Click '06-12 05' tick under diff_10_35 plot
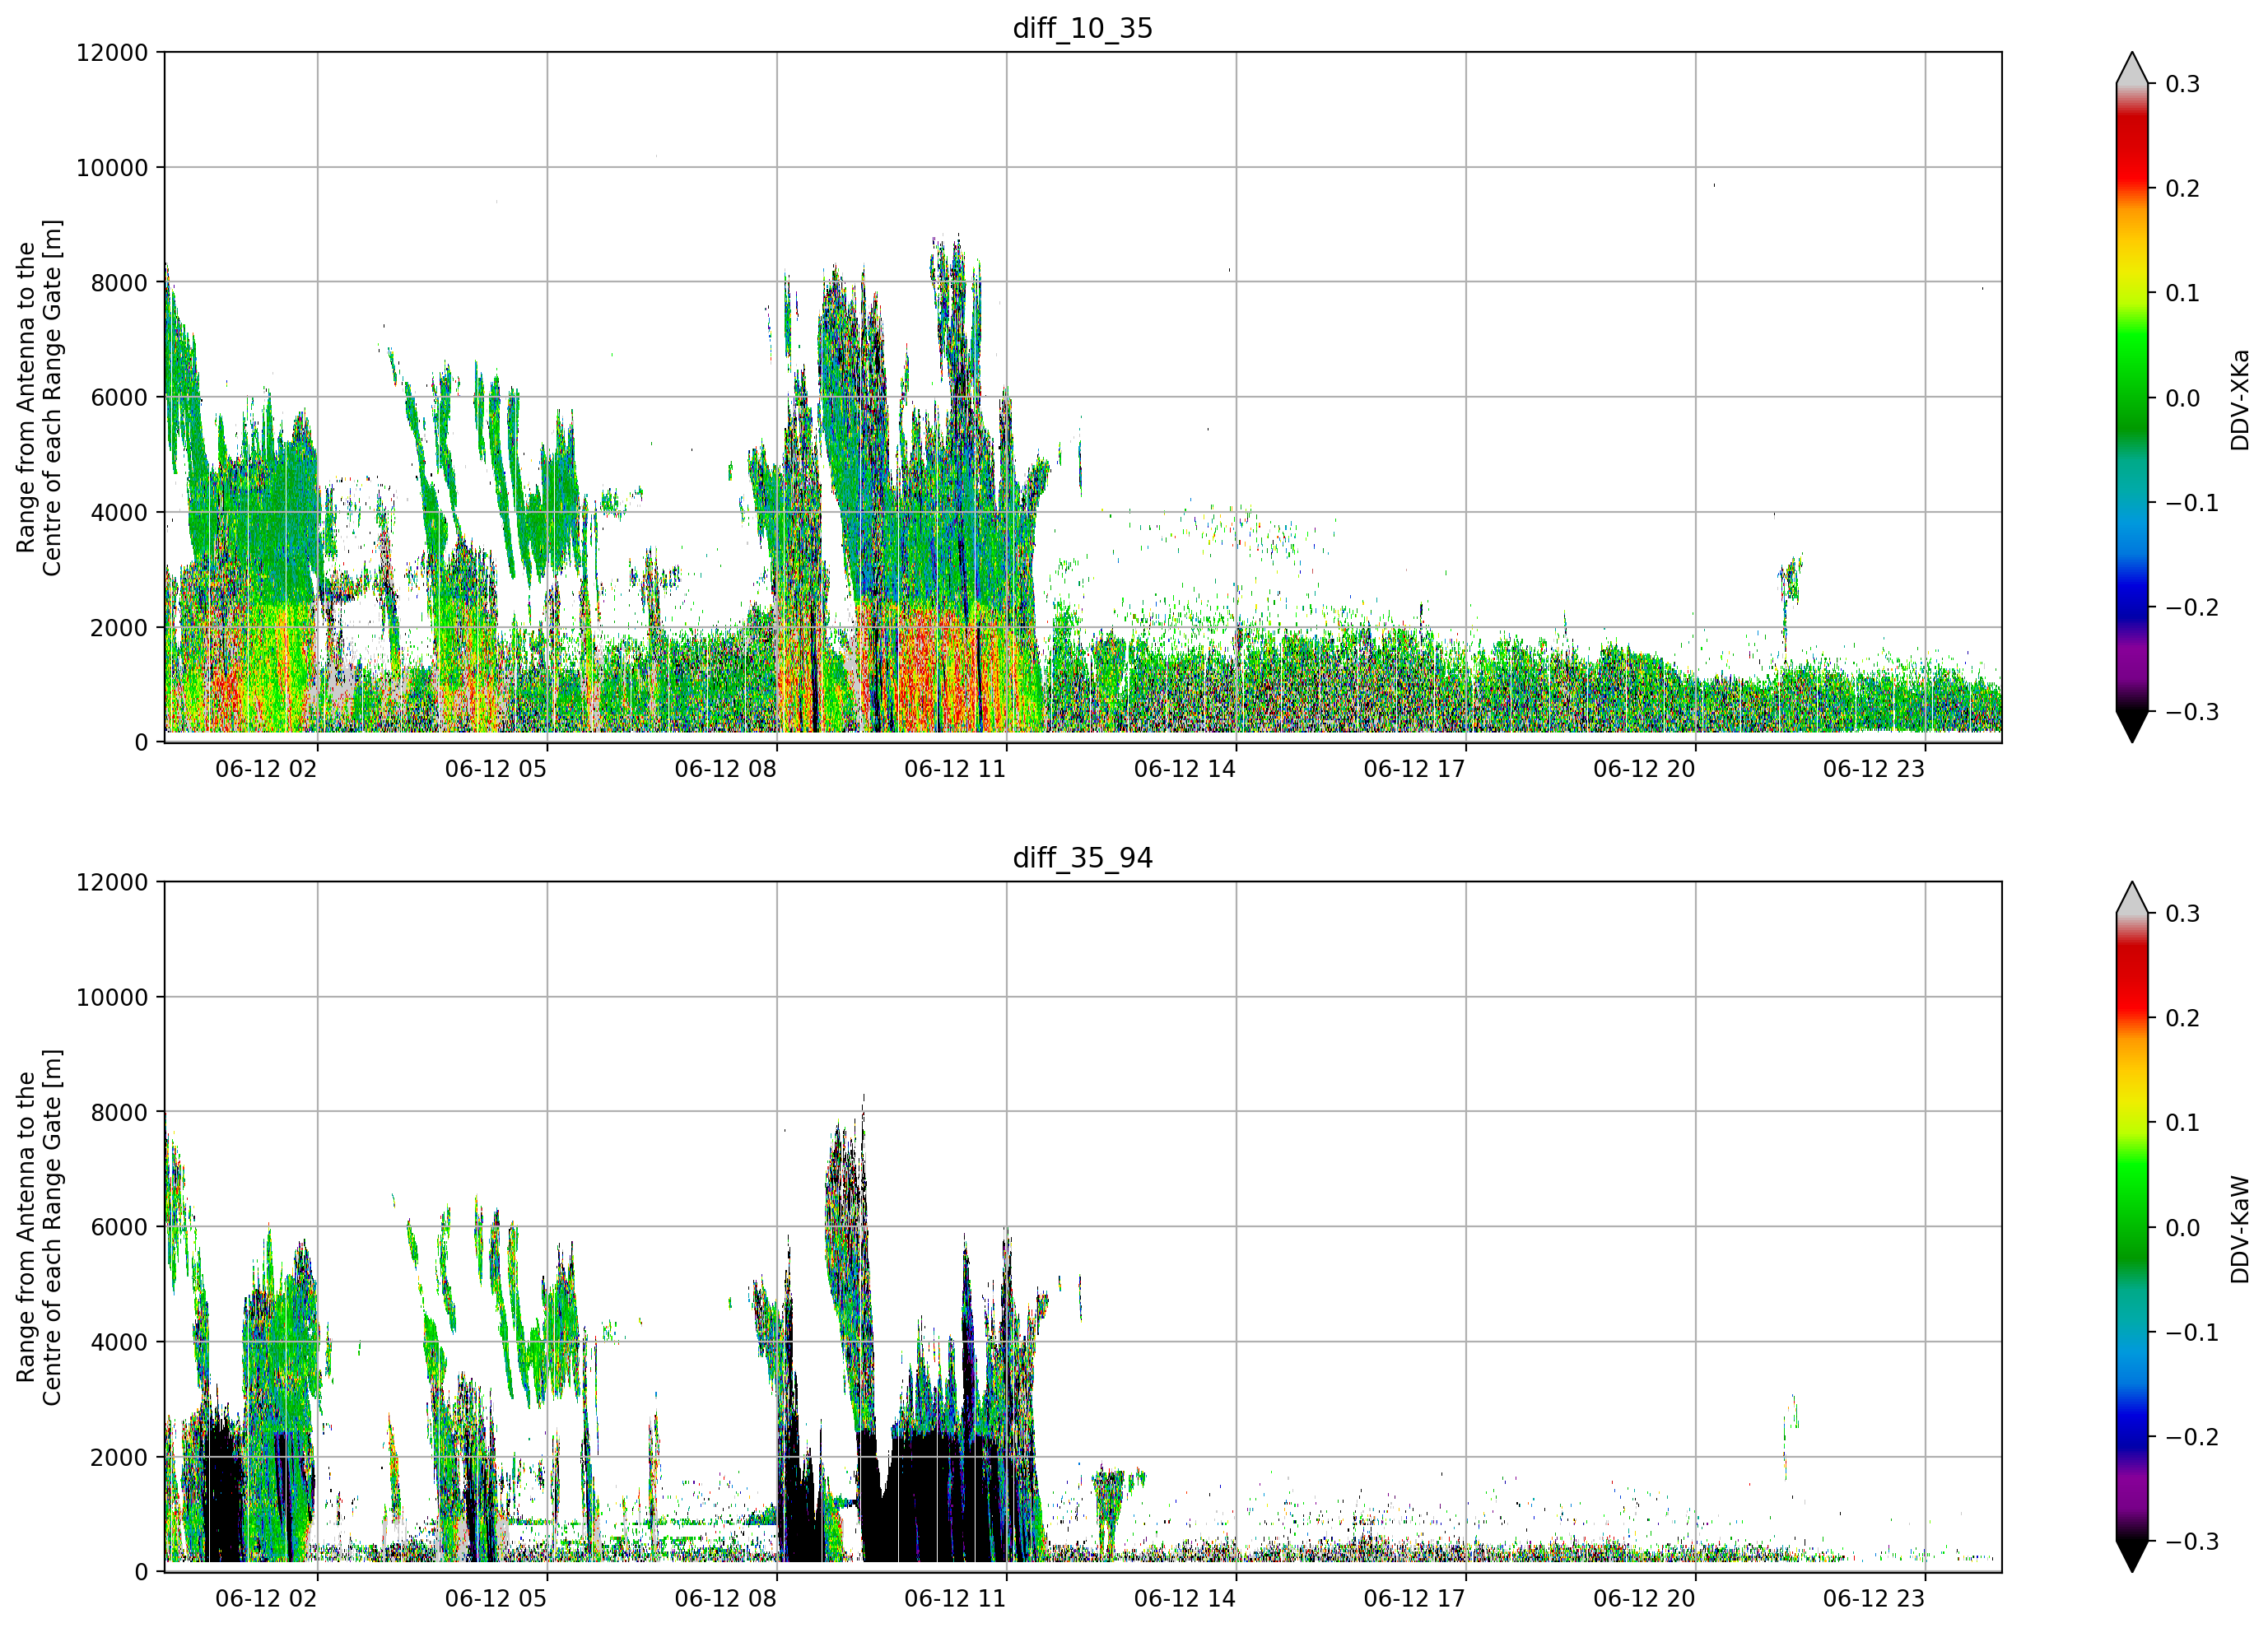The width and height of the screenshot is (2268, 1628). coord(496,769)
